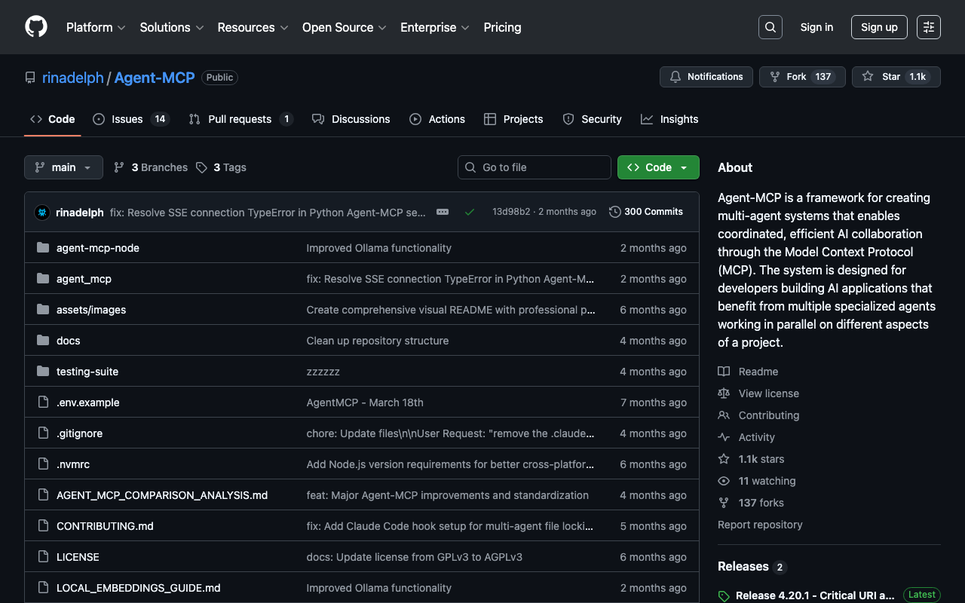Toggle Notifications for this repository

706,77
